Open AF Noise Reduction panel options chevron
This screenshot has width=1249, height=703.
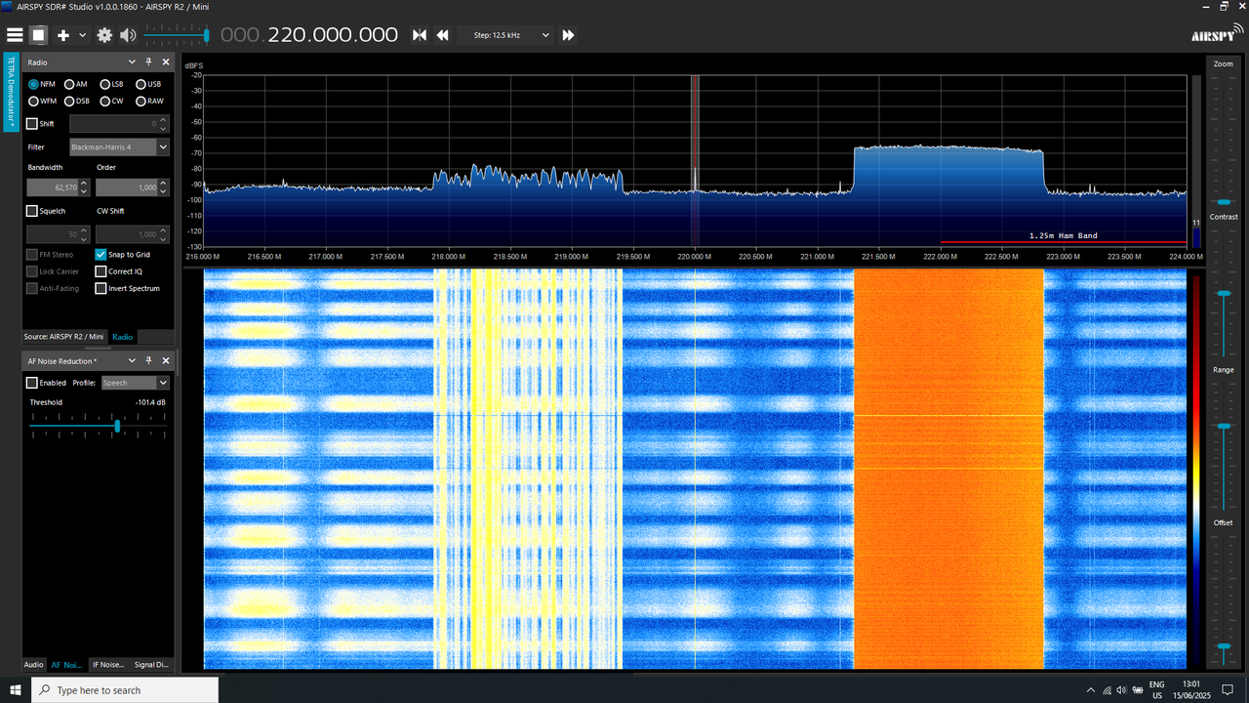133,360
